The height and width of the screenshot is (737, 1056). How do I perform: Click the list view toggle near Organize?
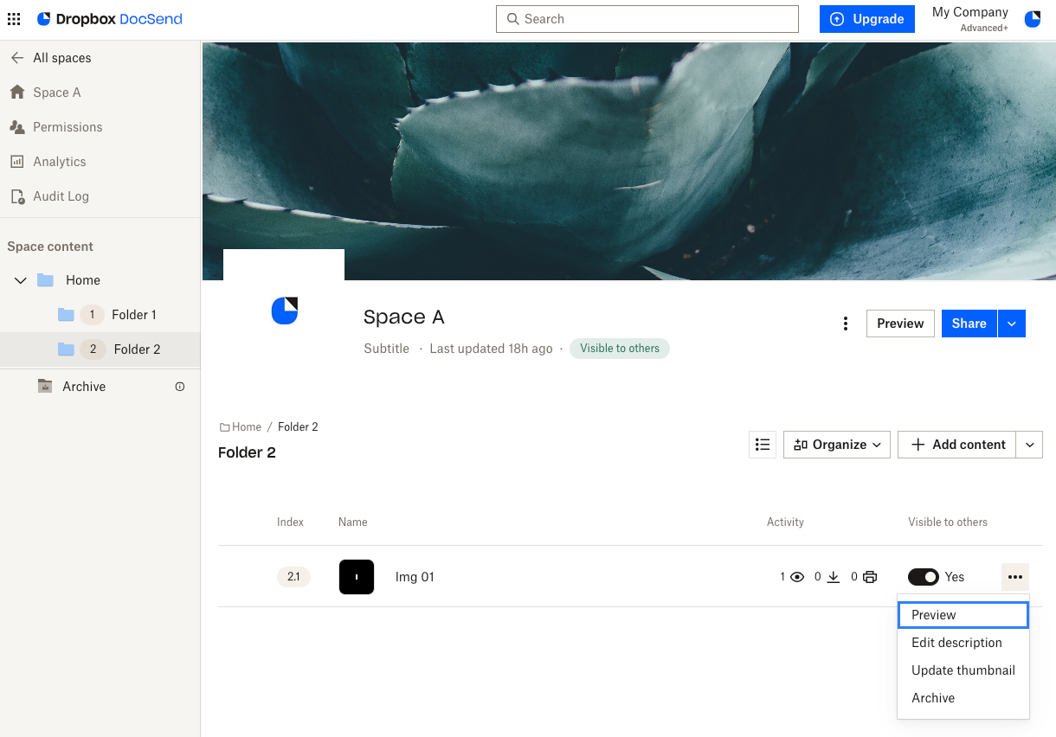[763, 444]
